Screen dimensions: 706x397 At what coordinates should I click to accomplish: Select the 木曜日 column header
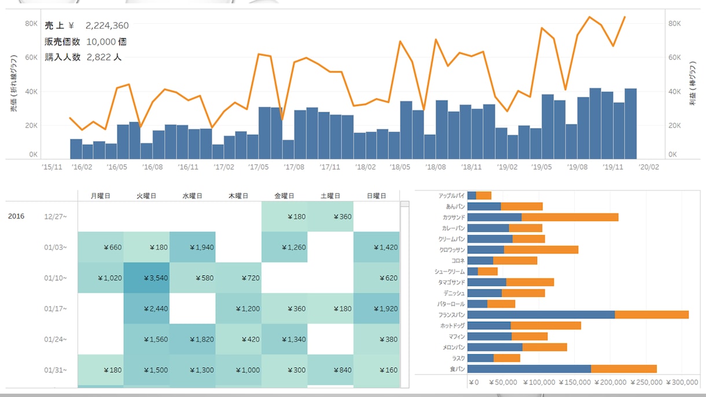[238, 196]
